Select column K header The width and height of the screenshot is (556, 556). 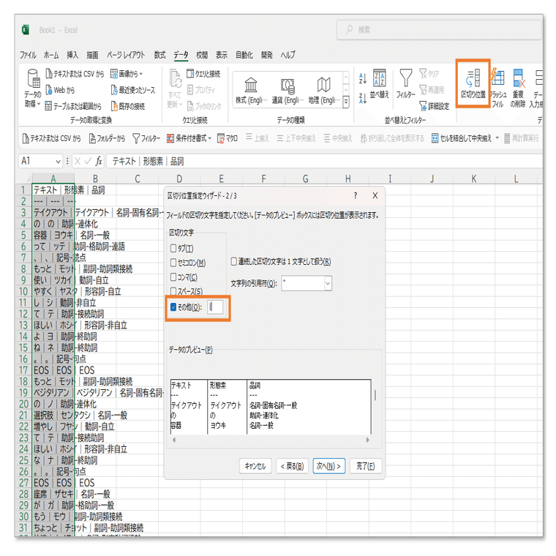(x=474, y=179)
